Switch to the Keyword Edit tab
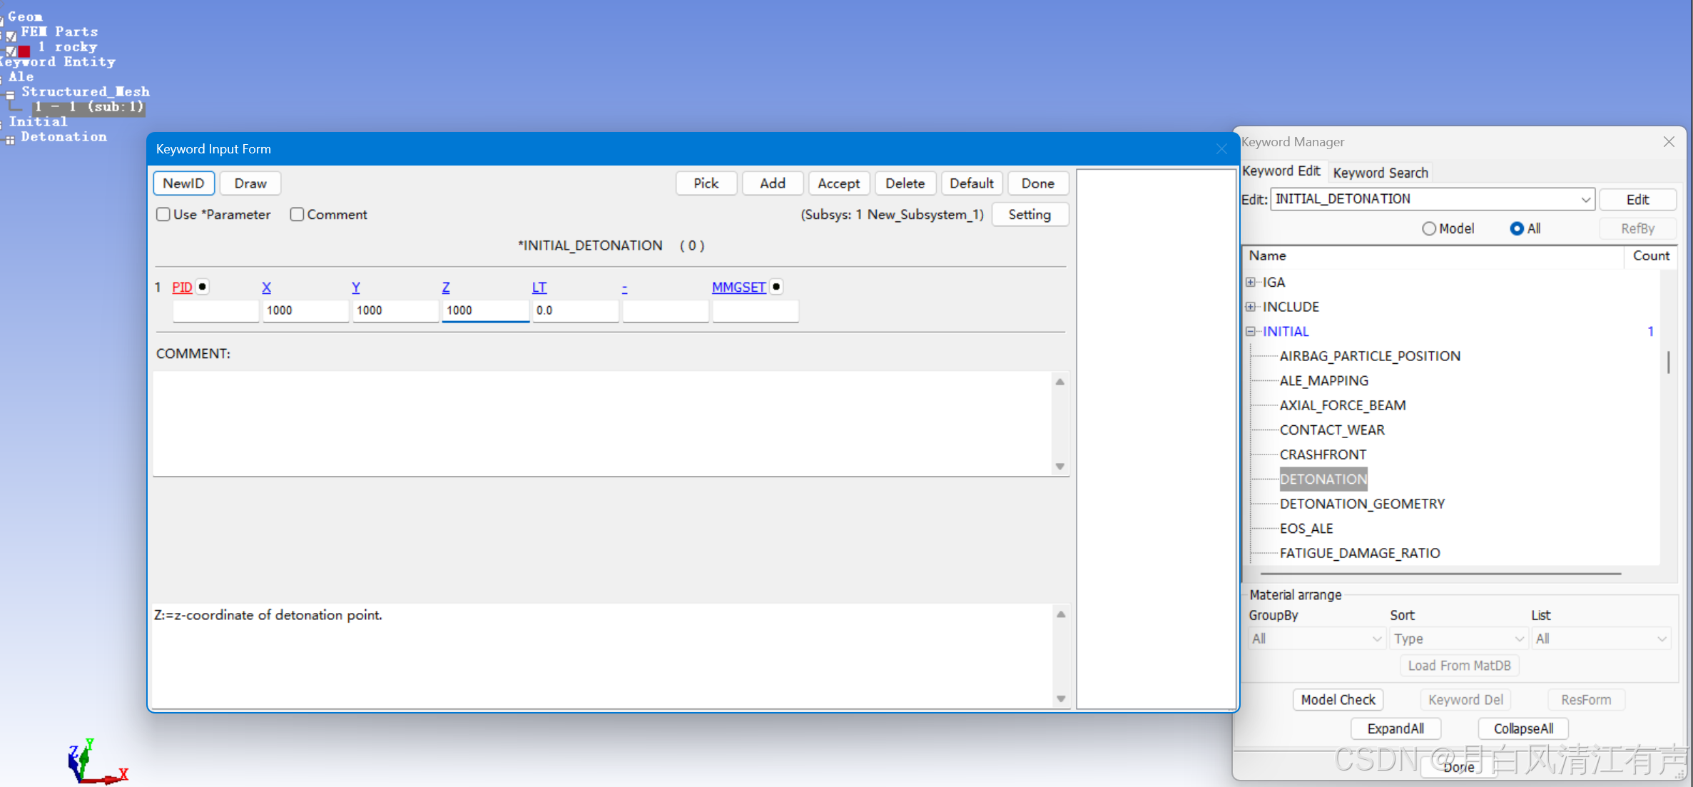The height and width of the screenshot is (787, 1693). click(1281, 171)
